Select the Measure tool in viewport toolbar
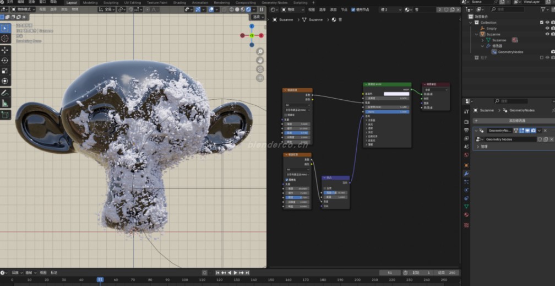 [6, 103]
